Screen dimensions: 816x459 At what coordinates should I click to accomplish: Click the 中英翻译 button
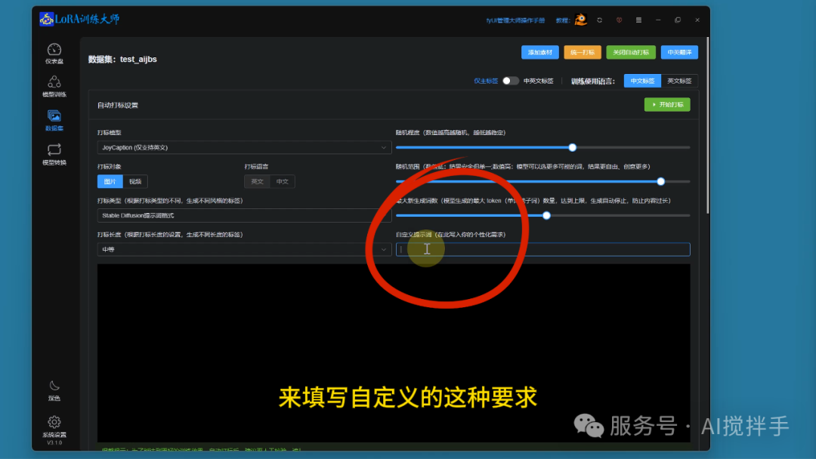coord(679,53)
